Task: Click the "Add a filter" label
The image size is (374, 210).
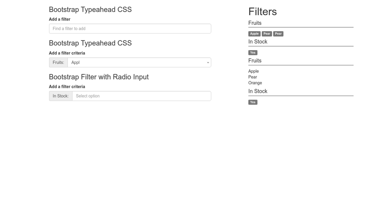Action: point(60,19)
